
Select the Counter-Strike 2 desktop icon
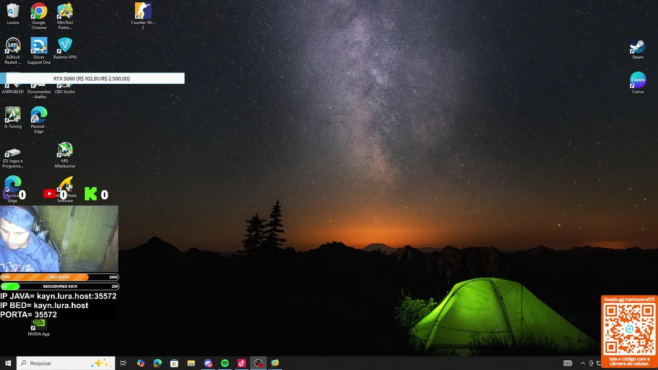143,16
